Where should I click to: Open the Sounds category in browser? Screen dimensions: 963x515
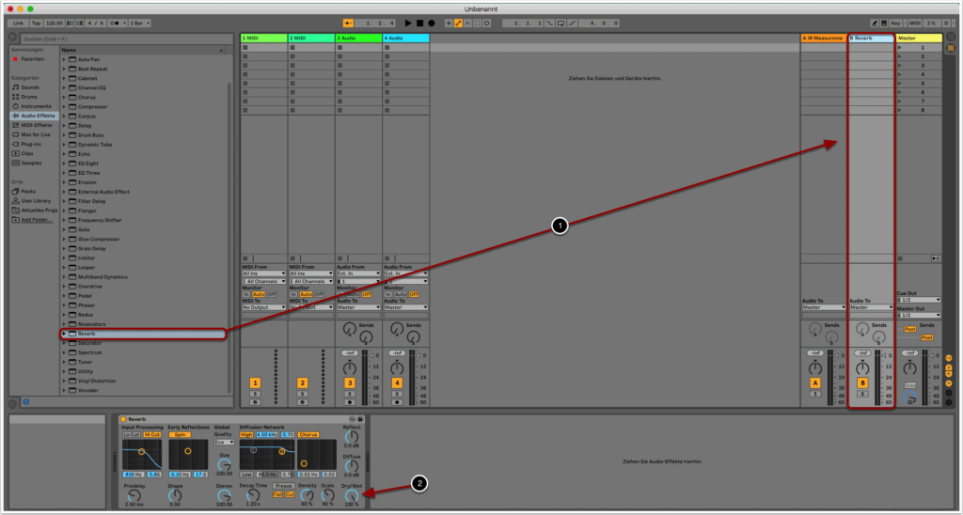[x=30, y=86]
